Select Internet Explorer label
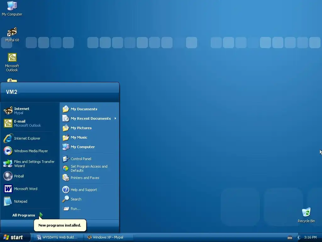The image size is (322, 242). [27, 138]
